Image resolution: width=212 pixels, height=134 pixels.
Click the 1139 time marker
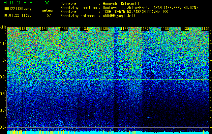pyautogui.click(x=185, y=29)
